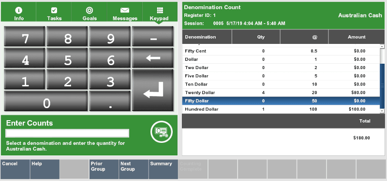Click the cash count round icon
This screenshot has width=387, height=181.
pyautogui.click(x=162, y=132)
